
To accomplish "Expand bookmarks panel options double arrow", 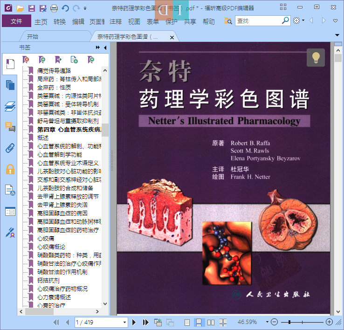I will point(98,48).
